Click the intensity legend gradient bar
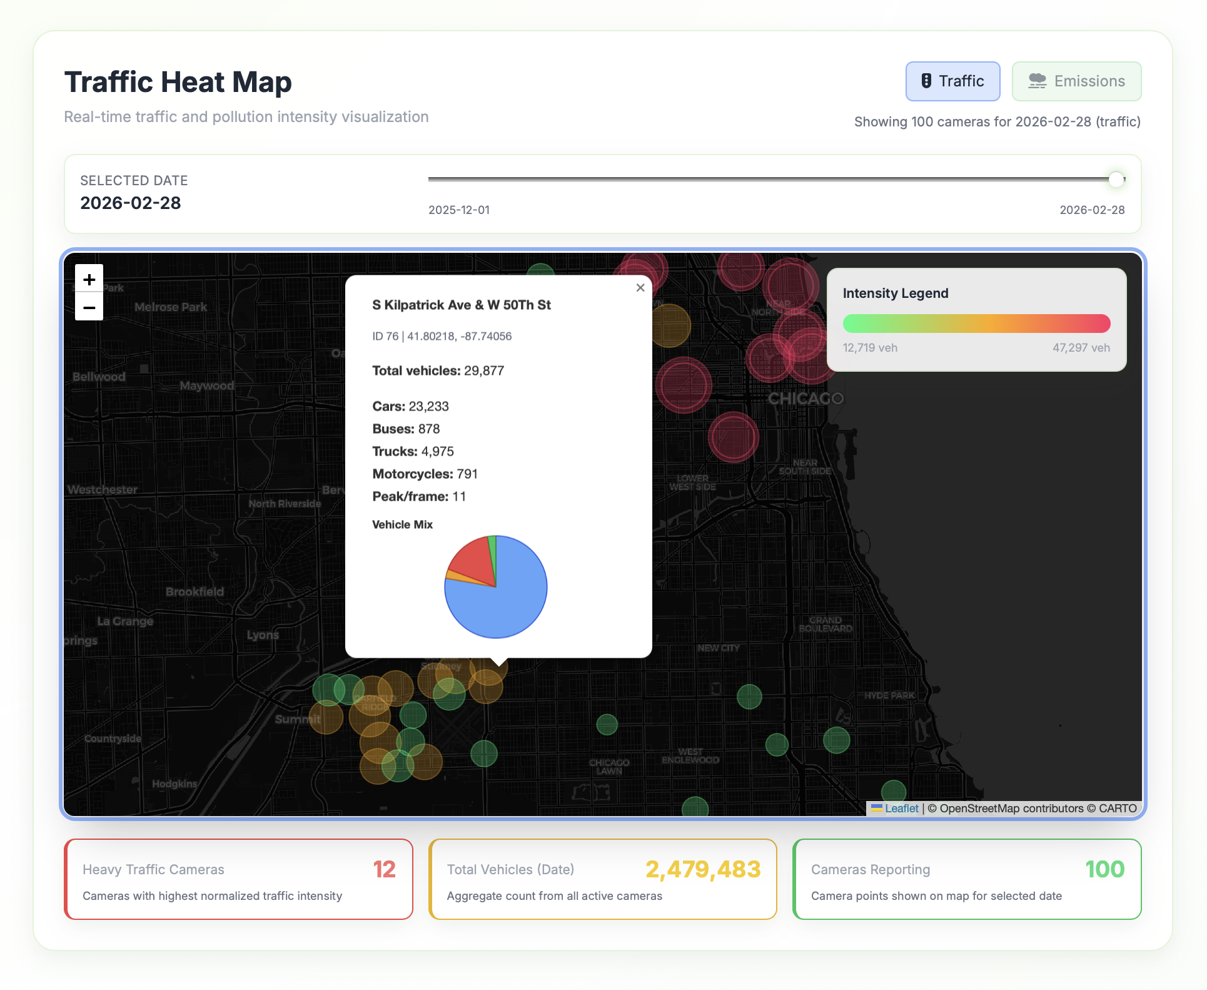The height and width of the screenshot is (990, 1207). point(976,324)
